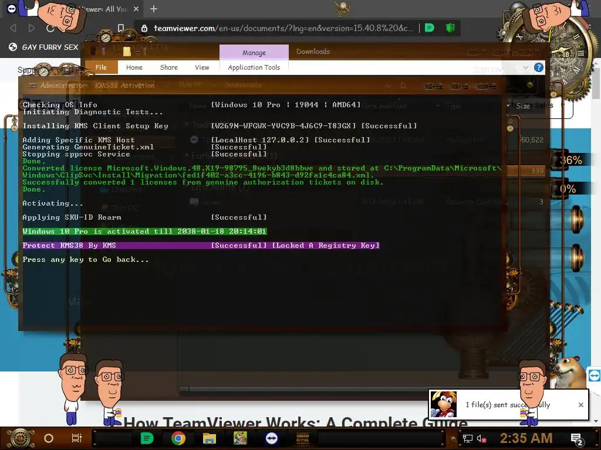
Task: Click the 2:35 AM clock
Action: (x=526, y=438)
